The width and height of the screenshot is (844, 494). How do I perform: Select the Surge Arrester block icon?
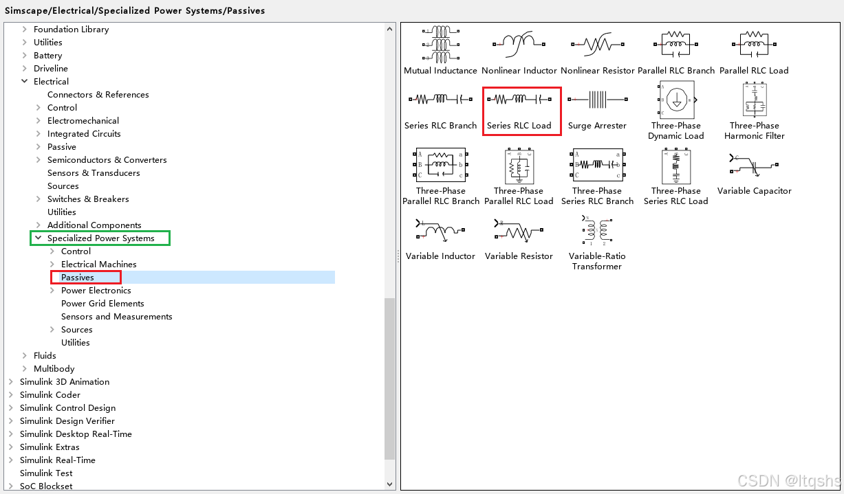coord(597,100)
